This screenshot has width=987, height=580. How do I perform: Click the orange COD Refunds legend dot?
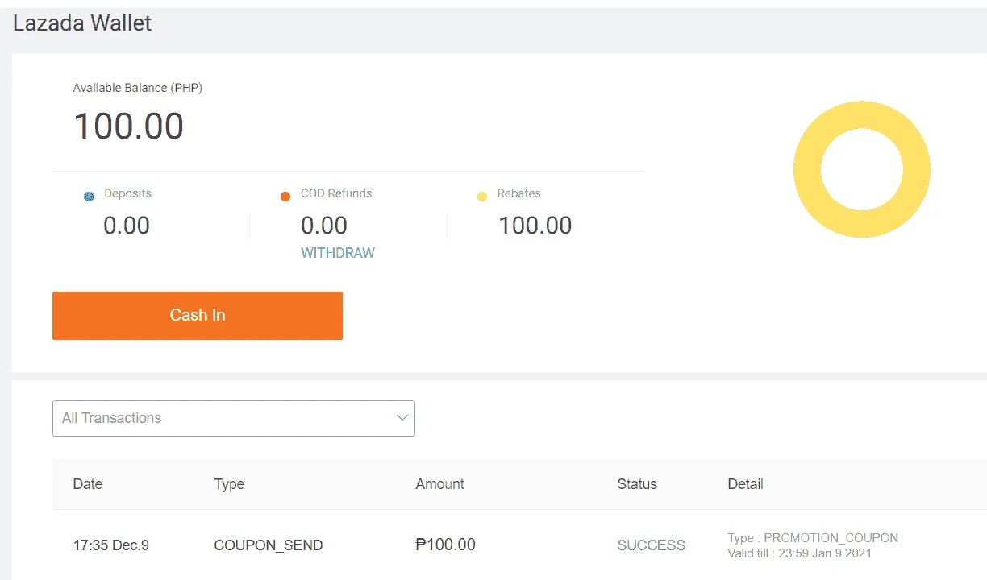[285, 197]
